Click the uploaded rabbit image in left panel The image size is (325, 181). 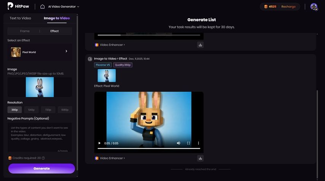(40, 87)
